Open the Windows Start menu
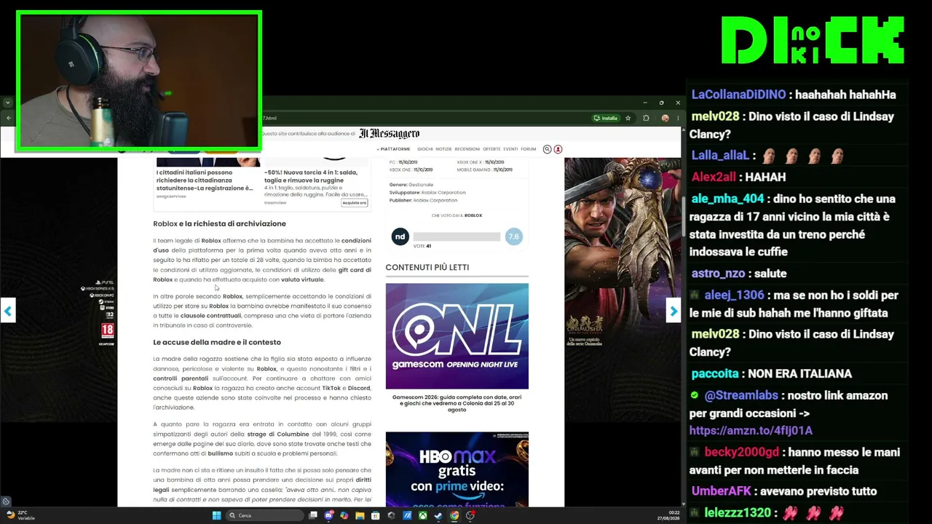932x524 pixels. pos(216,515)
